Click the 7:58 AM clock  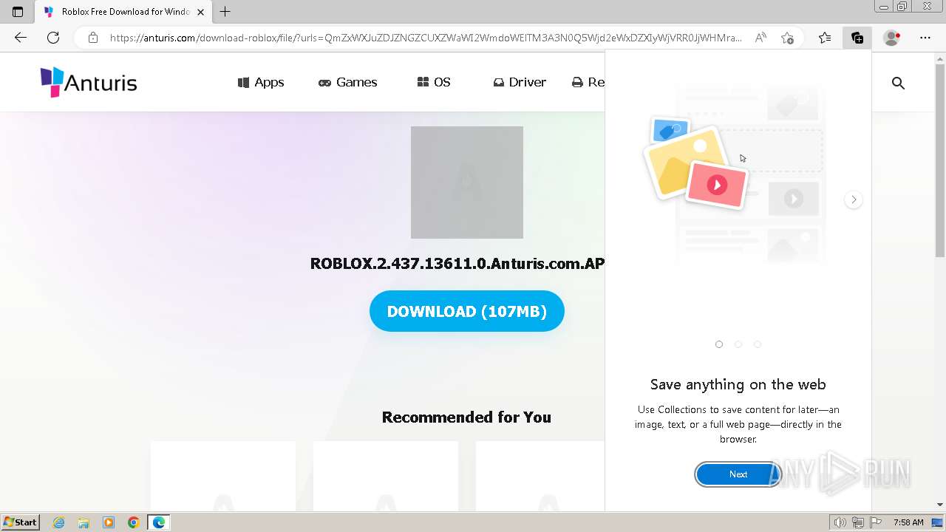pyautogui.click(x=908, y=522)
